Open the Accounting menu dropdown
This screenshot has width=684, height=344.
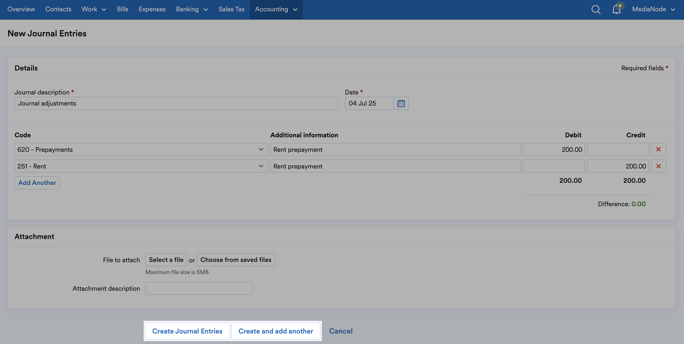point(276,9)
